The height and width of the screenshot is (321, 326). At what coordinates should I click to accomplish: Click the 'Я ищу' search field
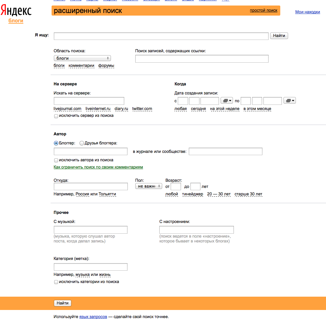coord(161,36)
